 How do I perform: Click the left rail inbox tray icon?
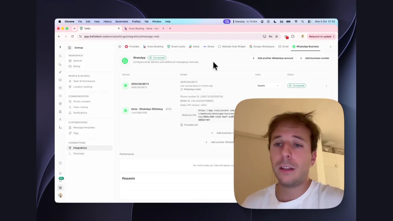[x=60, y=88]
